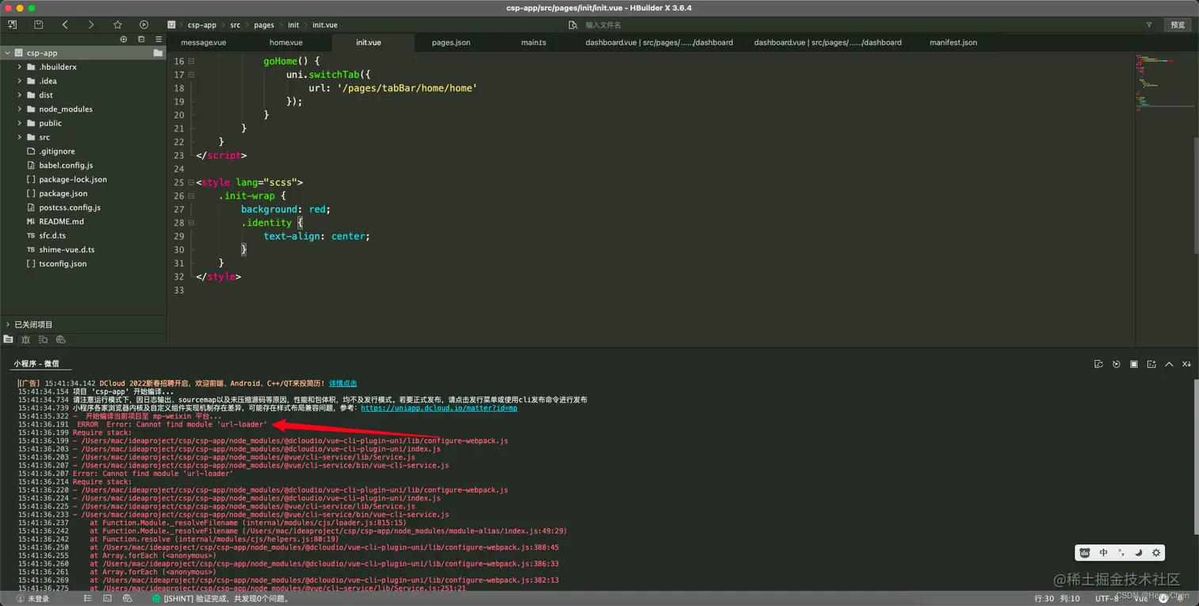Click the locate current file icon

[123, 39]
